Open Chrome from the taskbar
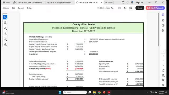Image resolution: width=169 pixels, height=95 pixels. pos(99,92)
